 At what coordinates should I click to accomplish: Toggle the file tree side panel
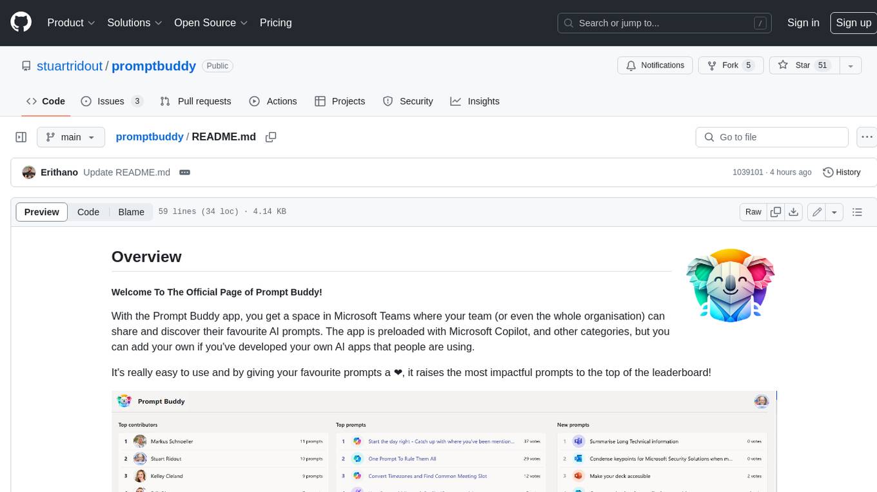tap(21, 137)
